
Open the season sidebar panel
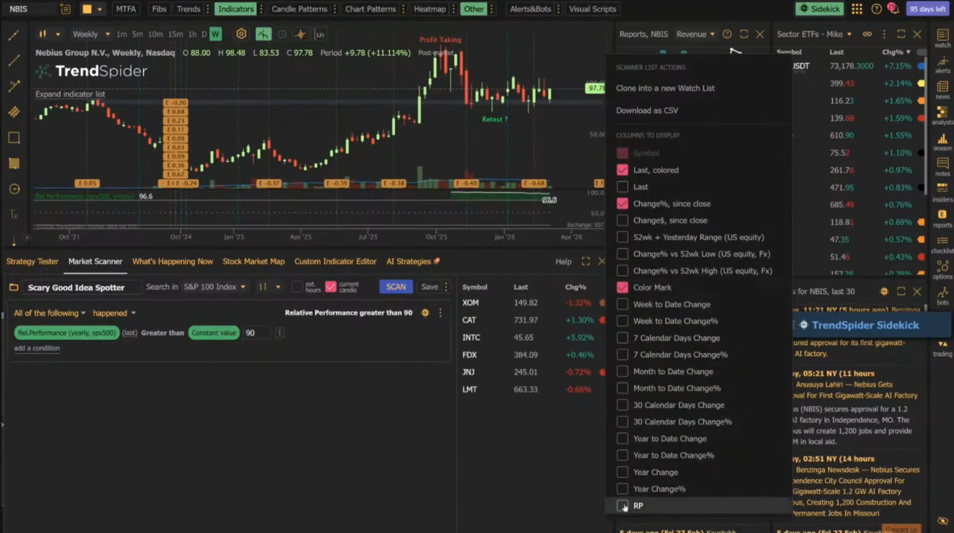(x=942, y=142)
